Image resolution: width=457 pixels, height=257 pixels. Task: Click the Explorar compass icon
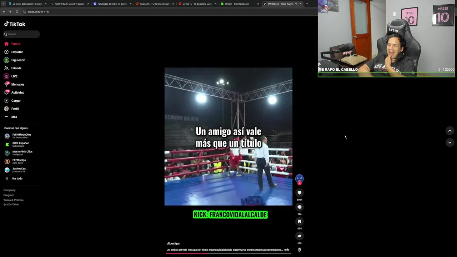click(6, 52)
